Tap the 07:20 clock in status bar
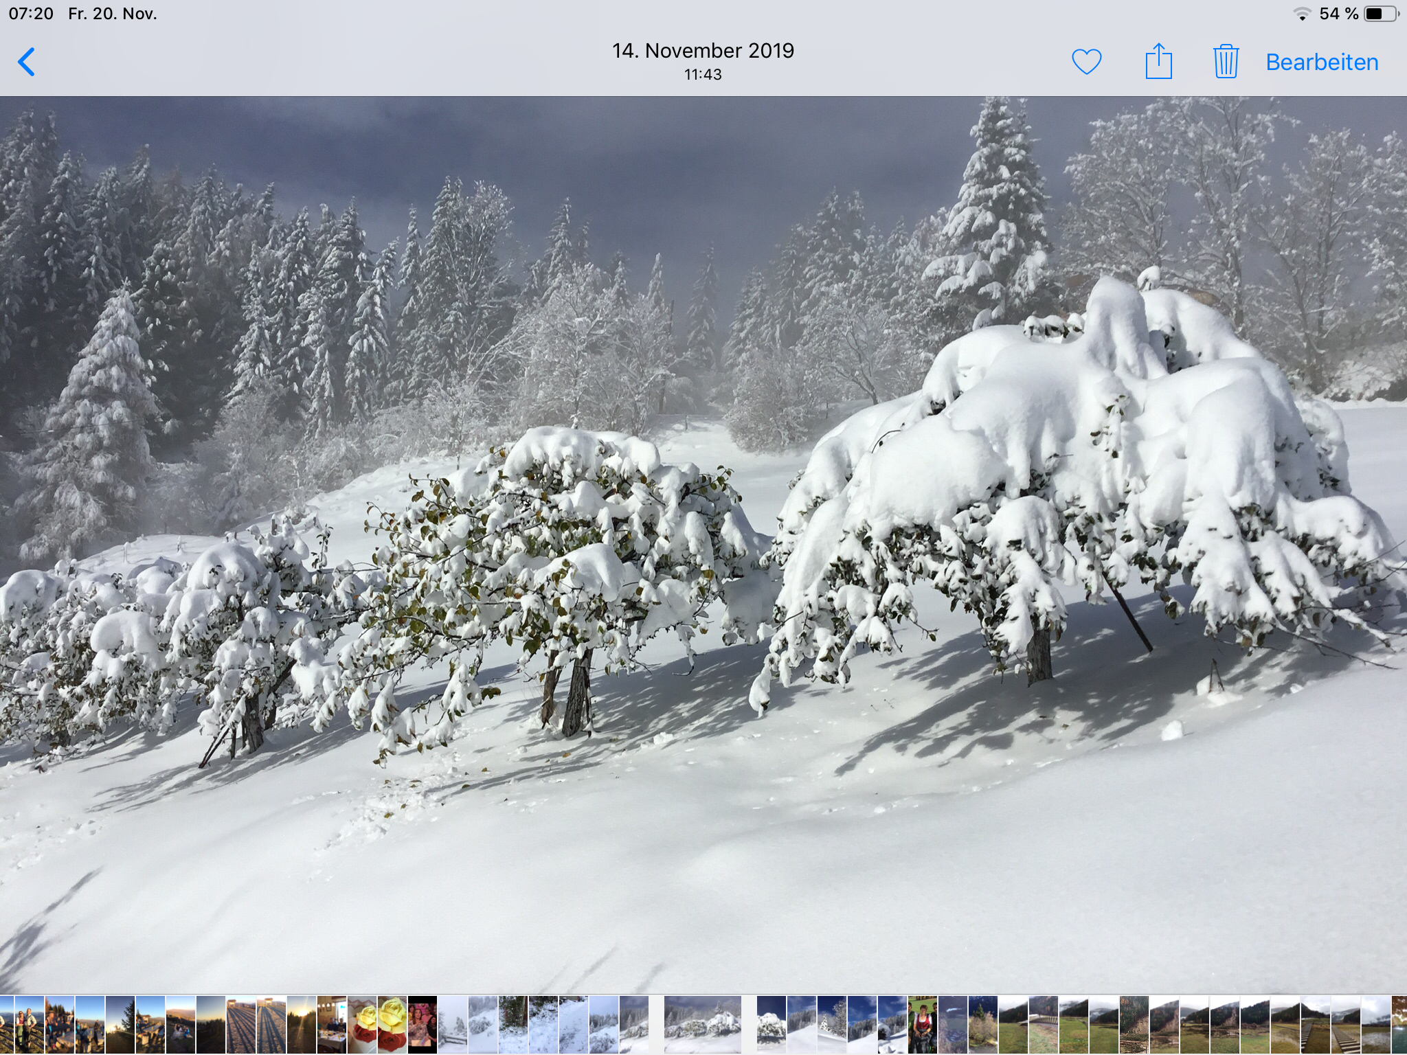 [31, 14]
